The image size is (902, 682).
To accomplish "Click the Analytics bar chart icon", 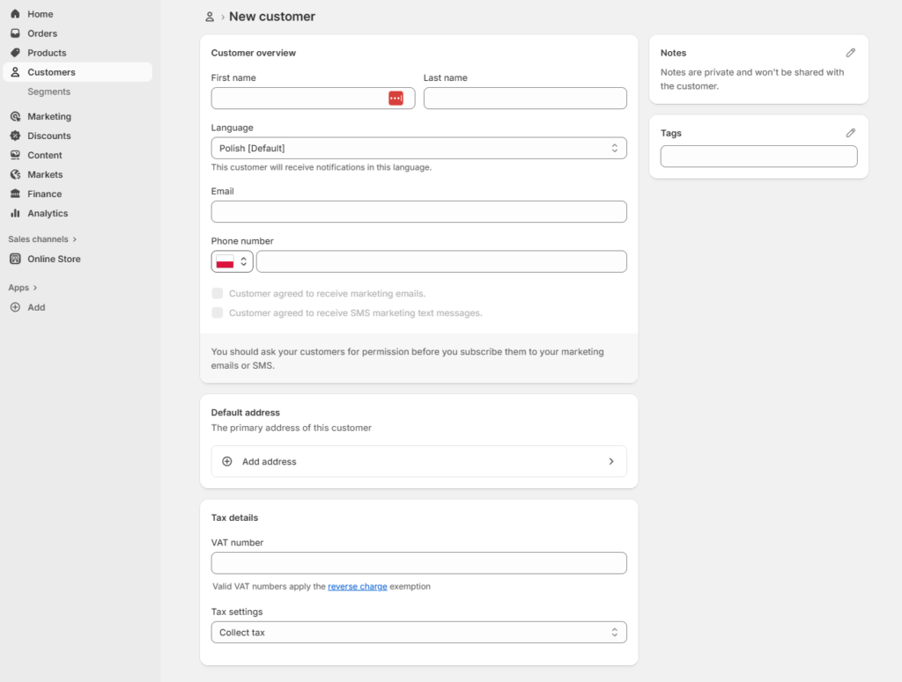I will [x=15, y=213].
